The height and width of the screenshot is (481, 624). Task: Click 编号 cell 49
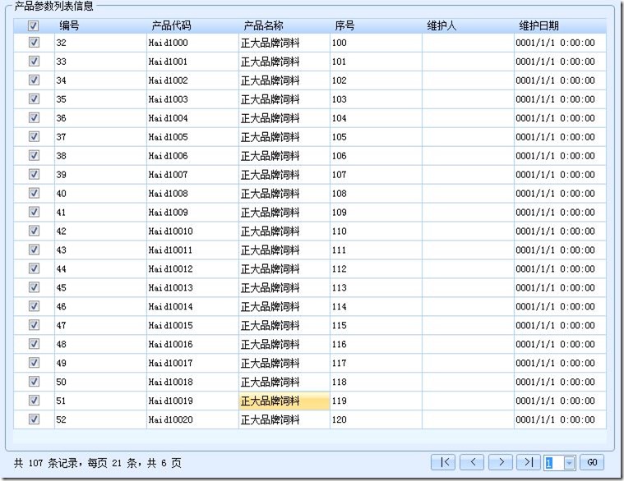point(100,363)
